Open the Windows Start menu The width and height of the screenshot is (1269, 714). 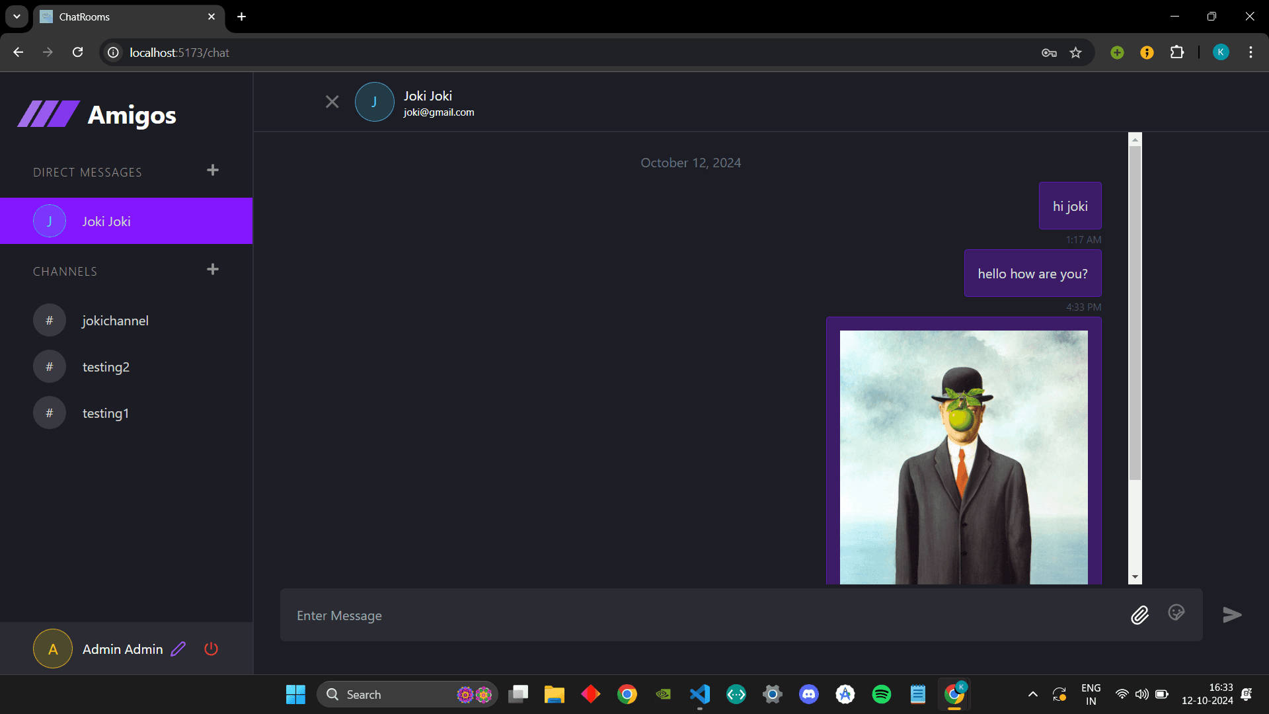295,694
